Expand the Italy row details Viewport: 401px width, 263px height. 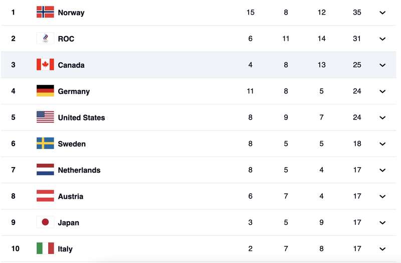click(x=382, y=249)
